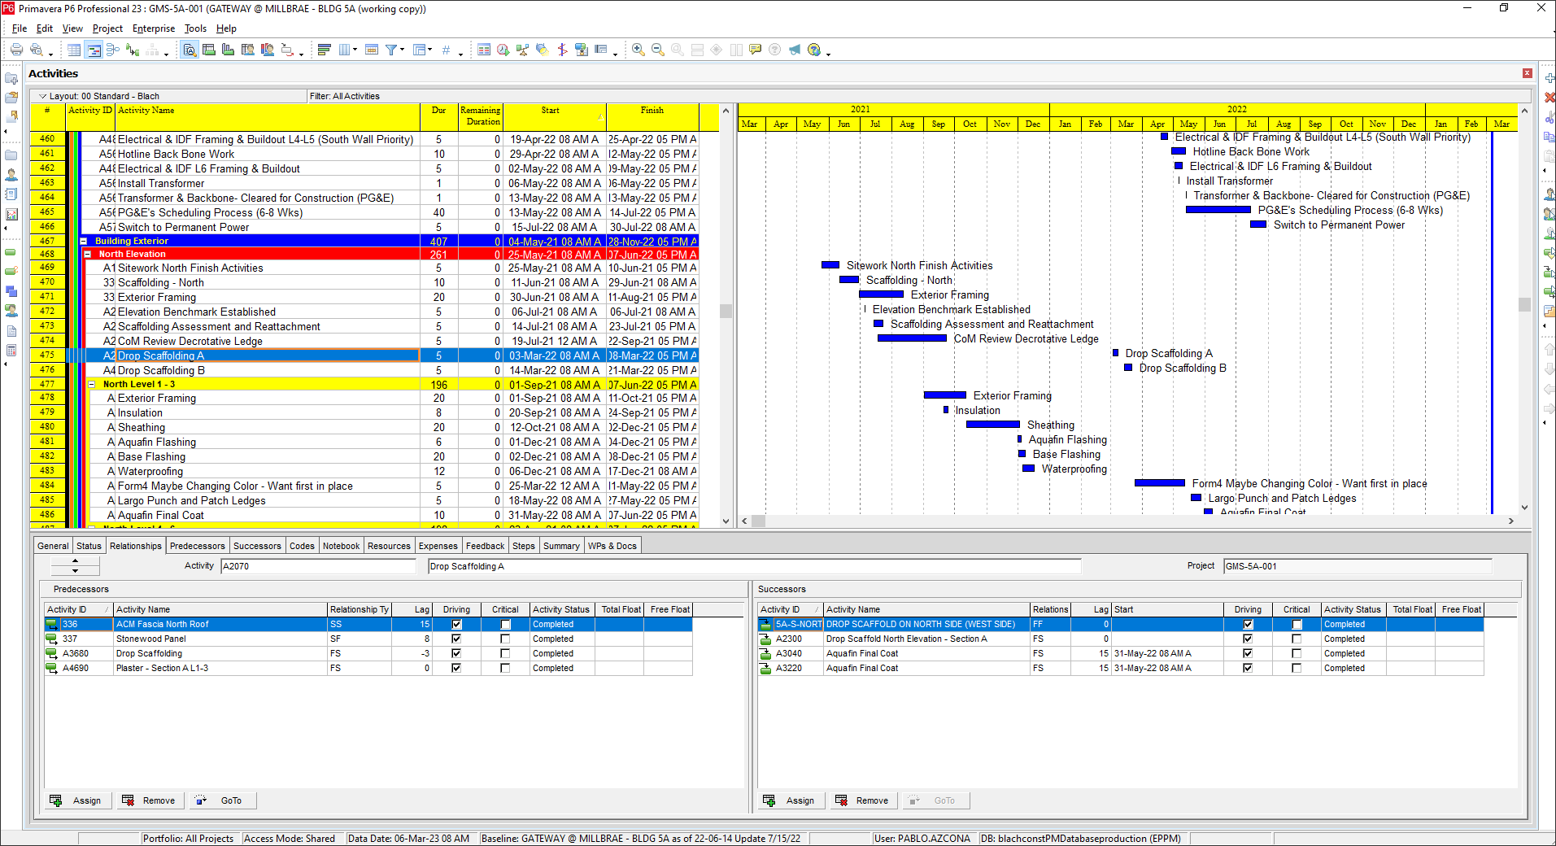Open the topmost left sidebar icon
The height and width of the screenshot is (846, 1556).
pos(11,79)
